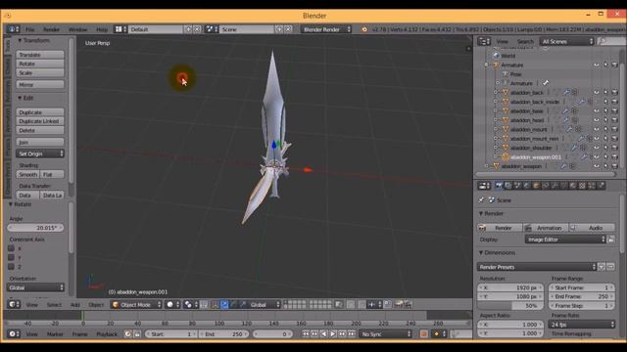Open the Scene properties tab icon
The image size is (627, 352).
(517, 186)
